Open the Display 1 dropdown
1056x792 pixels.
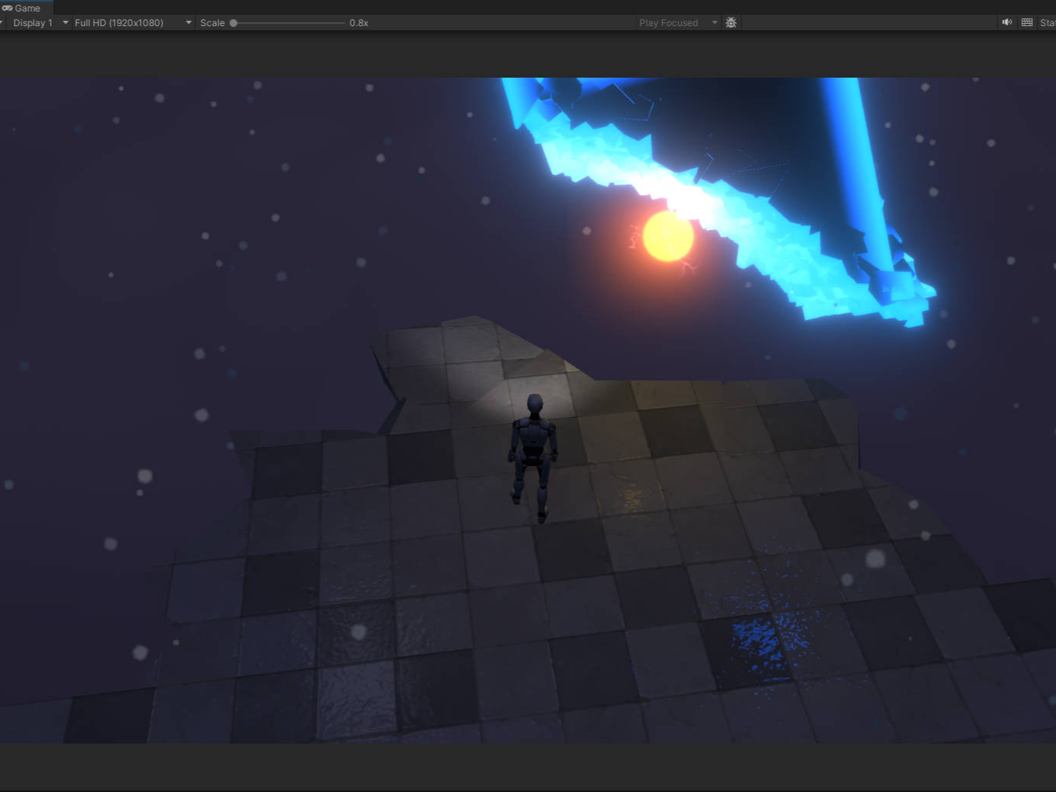click(x=32, y=22)
